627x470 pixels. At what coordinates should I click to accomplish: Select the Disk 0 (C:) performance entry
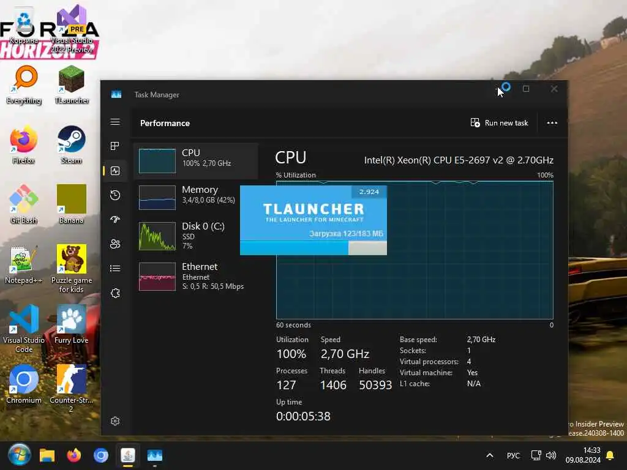196,236
